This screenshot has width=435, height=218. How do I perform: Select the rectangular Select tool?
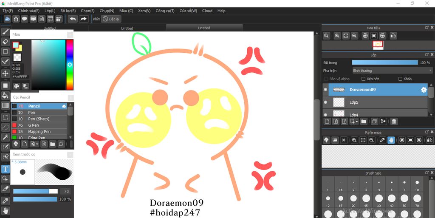(x=5, y=117)
